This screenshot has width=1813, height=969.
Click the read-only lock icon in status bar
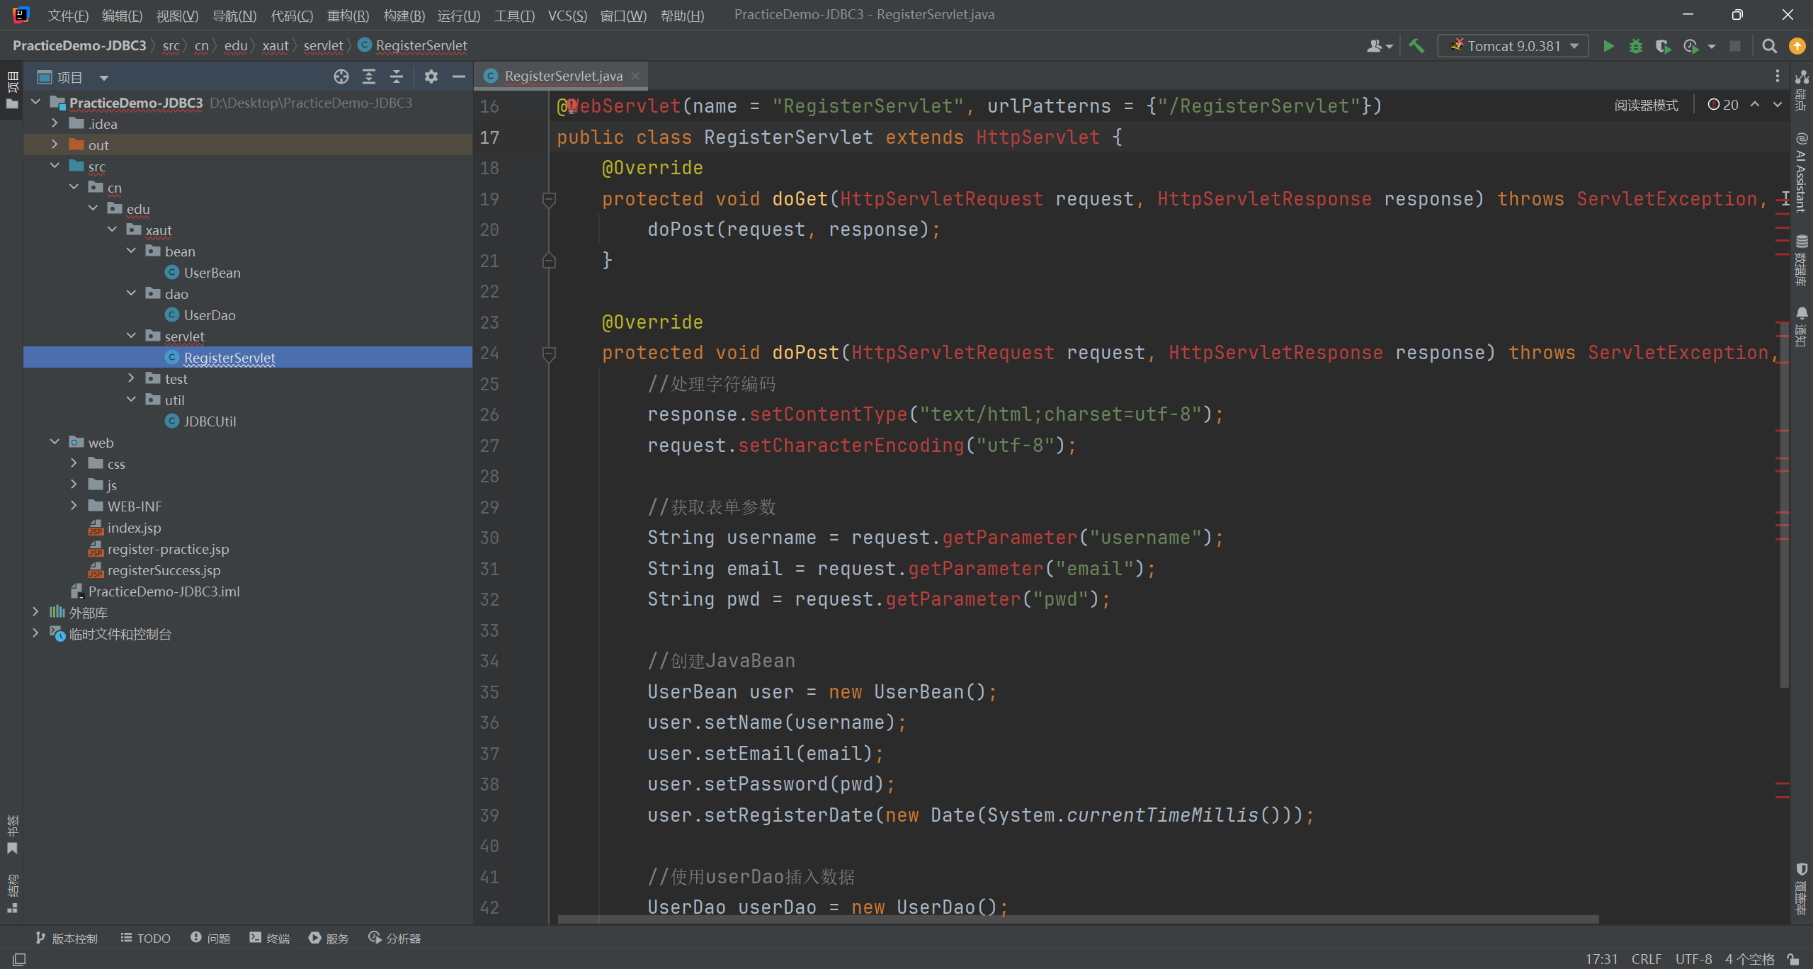pos(1793,959)
